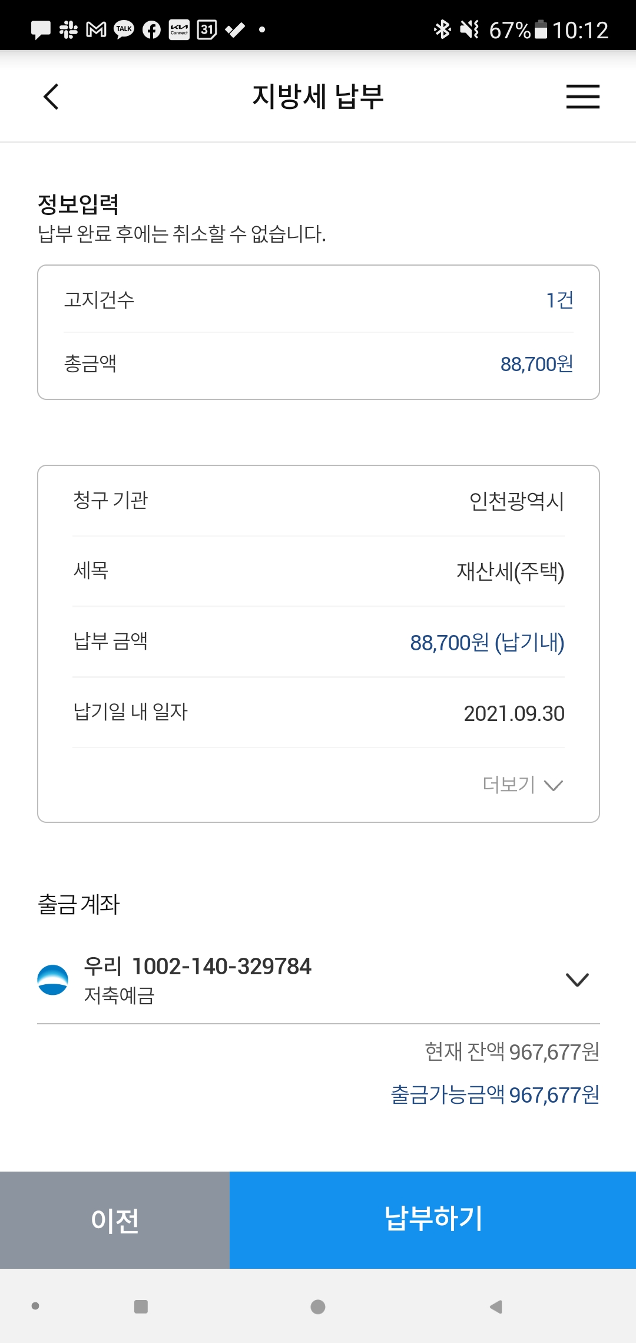The height and width of the screenshot is (1343, 636).
Task: Tap the recent apps square button
Action: (141, 1307)
